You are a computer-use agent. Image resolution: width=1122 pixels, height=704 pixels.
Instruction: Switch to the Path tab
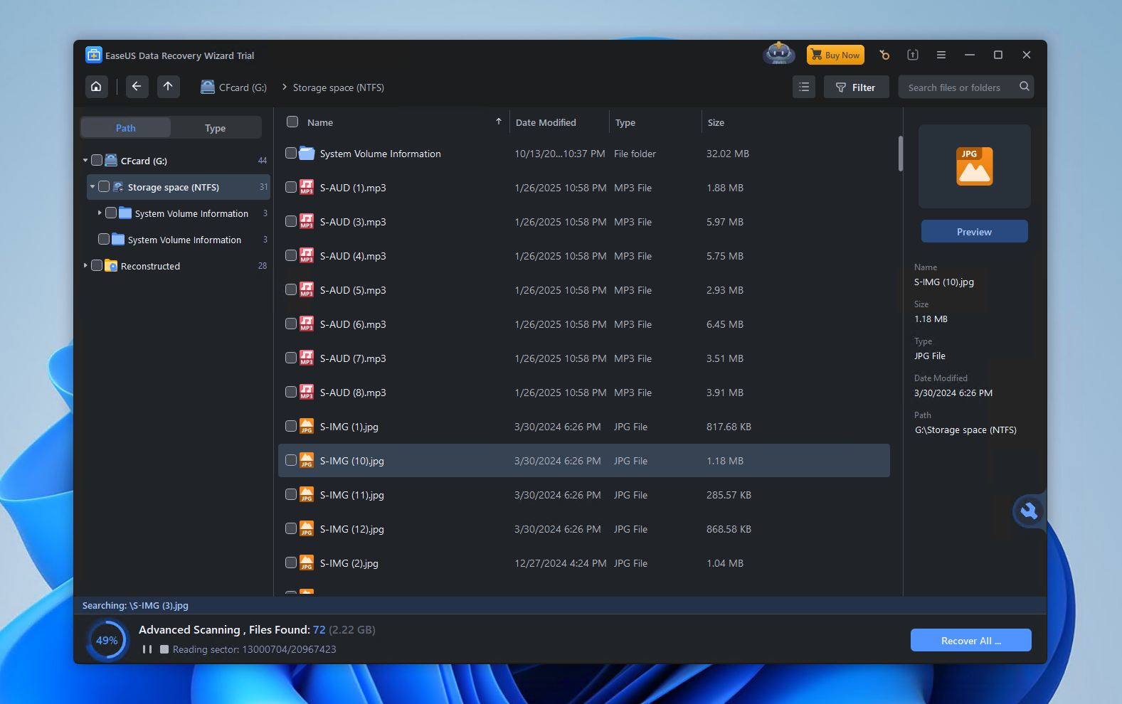pos(125,128)
